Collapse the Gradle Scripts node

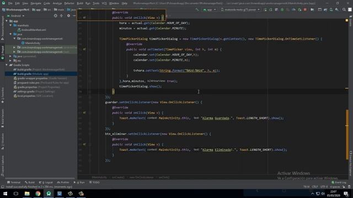tap(7, 65)
